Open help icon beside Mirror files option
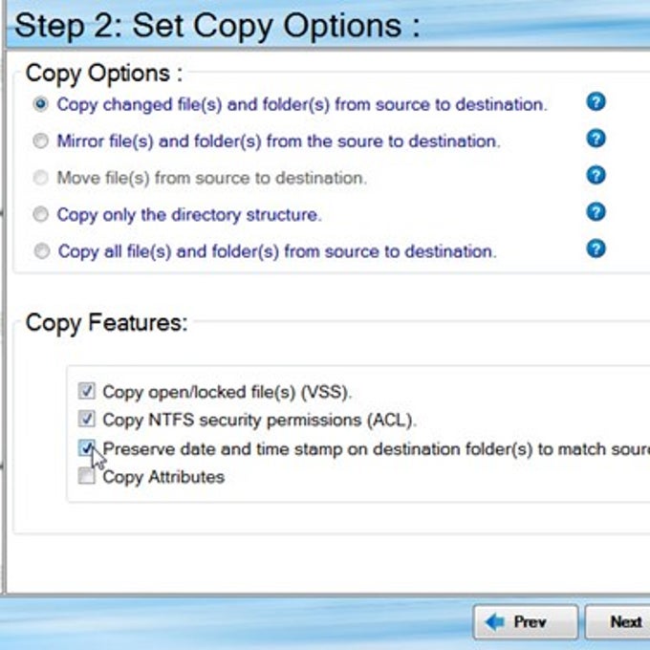This screenshot has width=650, height=650. (x=596, y=139)
